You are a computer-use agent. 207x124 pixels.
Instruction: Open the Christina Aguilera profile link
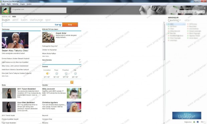[x=50, y=102]
